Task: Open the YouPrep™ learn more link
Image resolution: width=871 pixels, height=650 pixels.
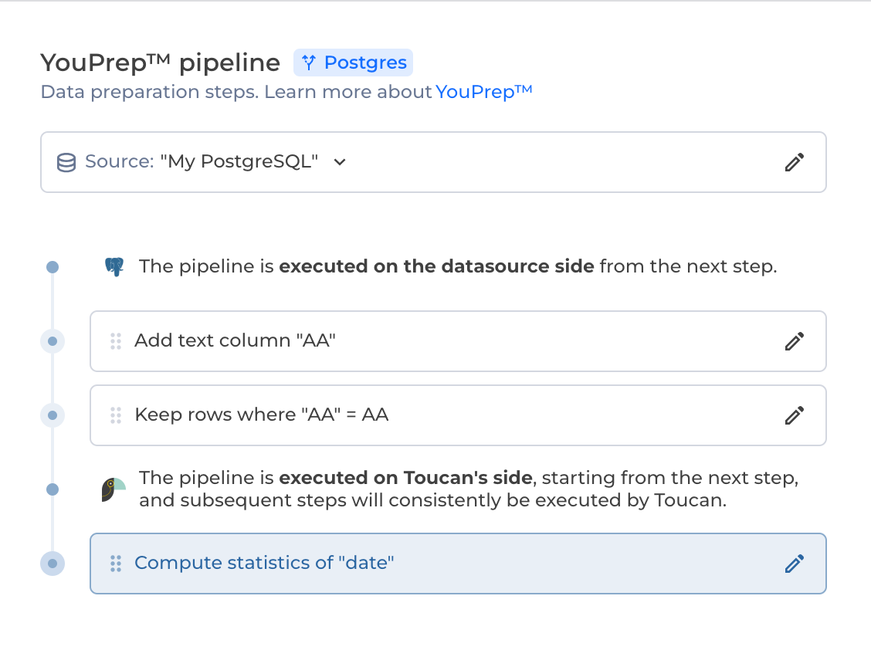Action: pos(483,92)
